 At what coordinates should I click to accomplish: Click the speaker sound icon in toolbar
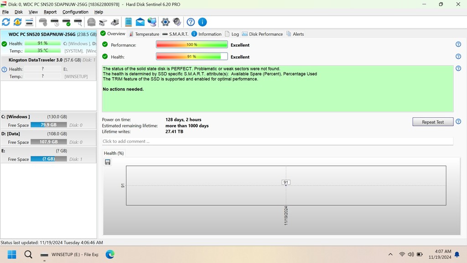pyautogui.click(x=177, y=22)
